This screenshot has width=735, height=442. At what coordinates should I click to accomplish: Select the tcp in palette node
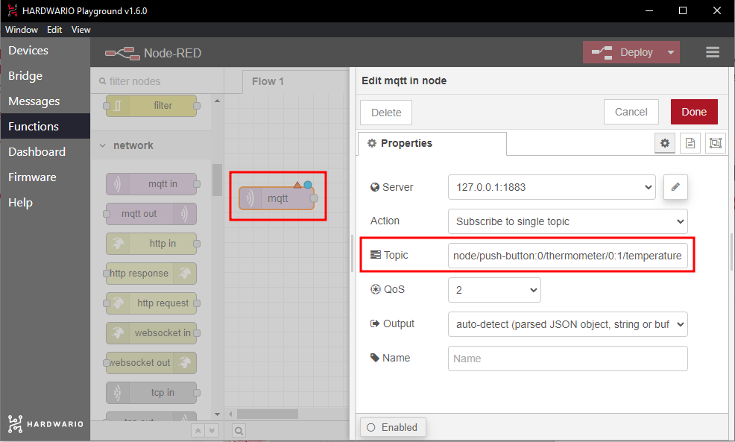click(151, 393)
